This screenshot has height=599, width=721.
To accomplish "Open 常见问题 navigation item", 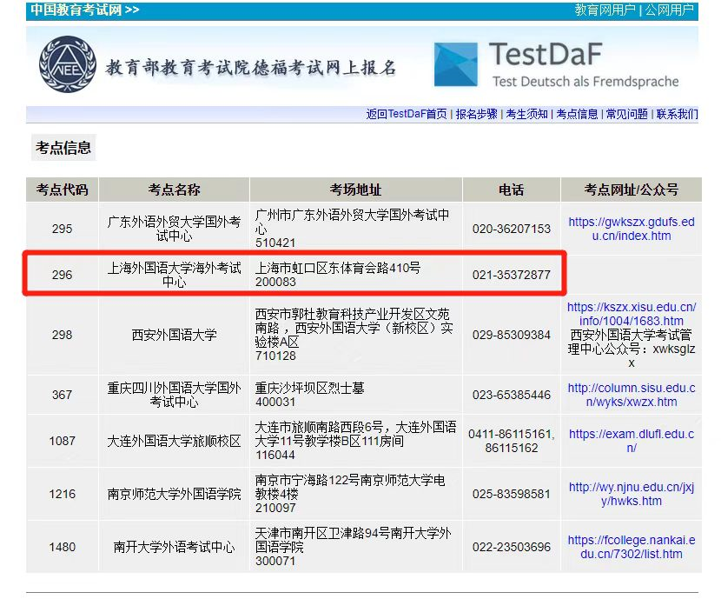I will coord(626,114).
